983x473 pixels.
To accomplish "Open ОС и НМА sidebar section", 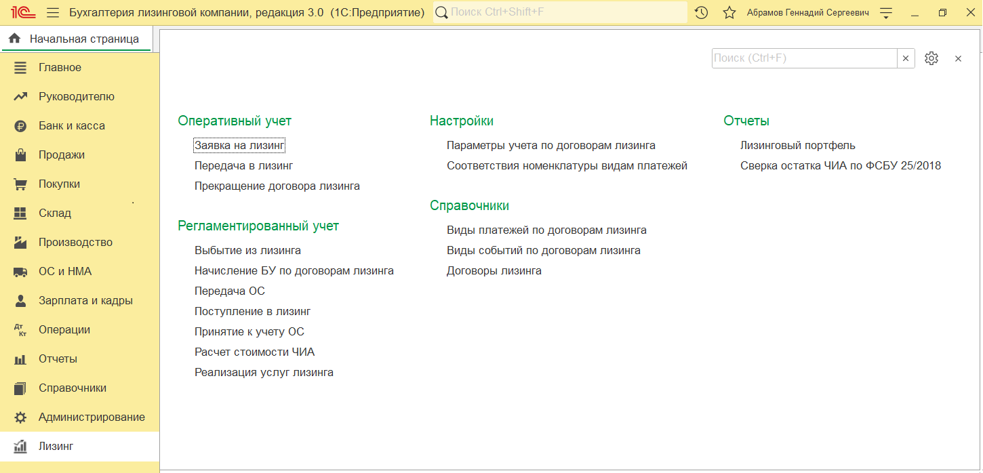I will 65,272.
